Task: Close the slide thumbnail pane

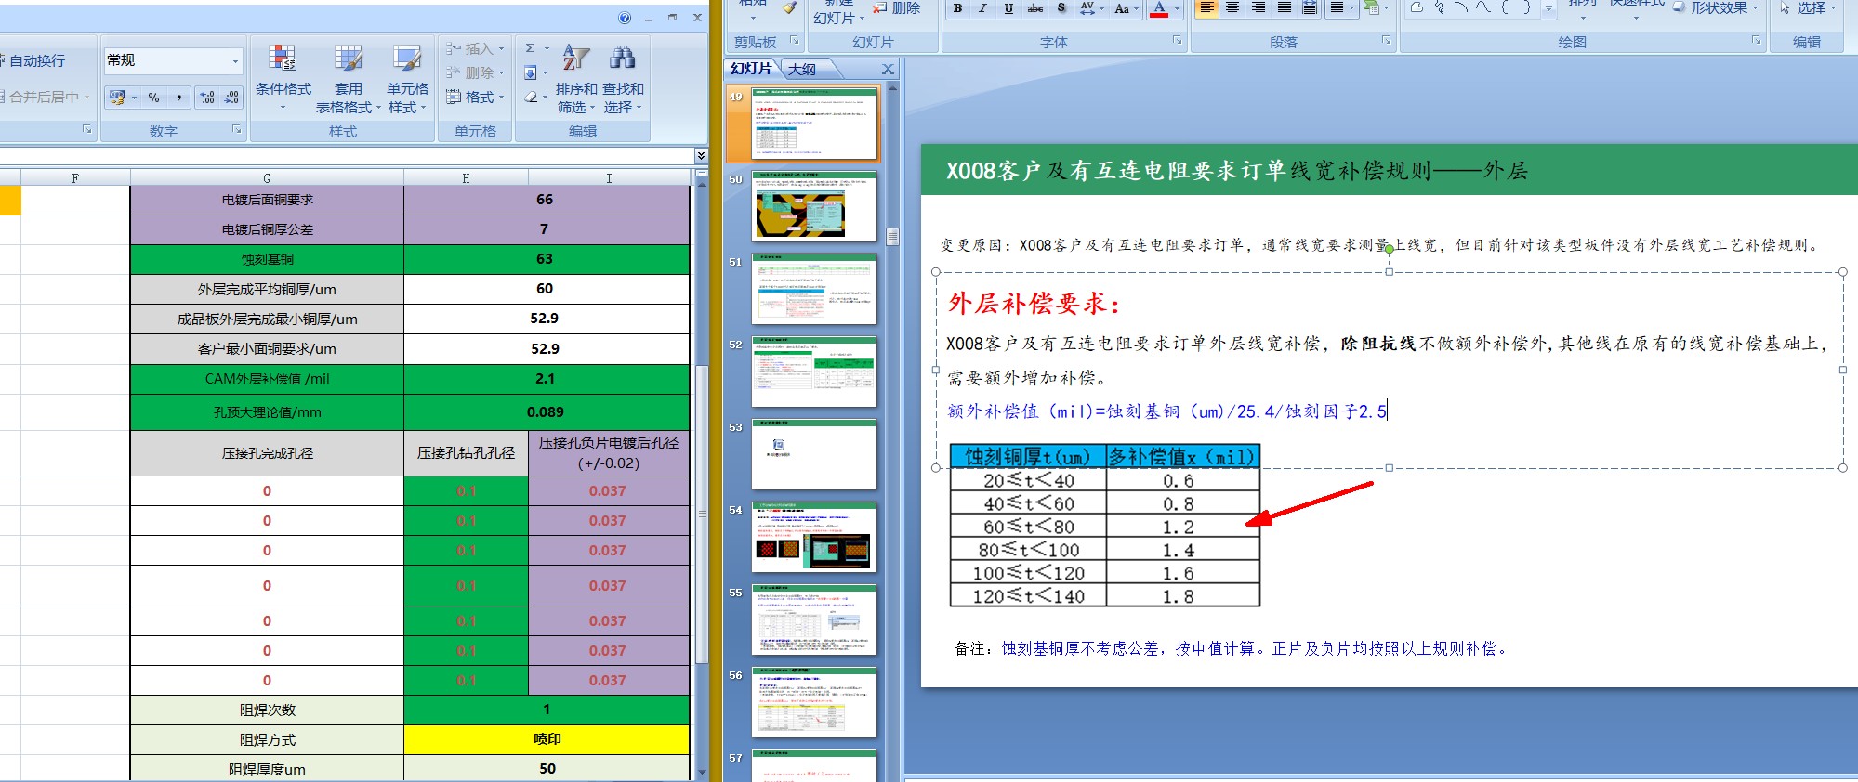Action: click(x=888, y=69)
